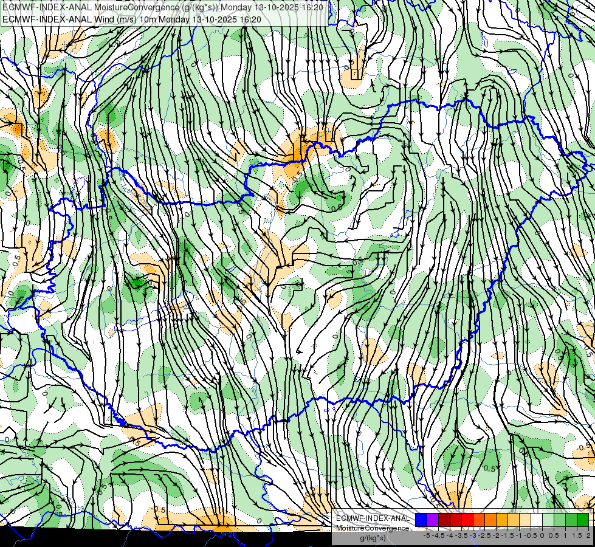Viewport: 595px width, 547px height.
Task: Click the g/(kg*s) unit in legend
Action: 373,538
